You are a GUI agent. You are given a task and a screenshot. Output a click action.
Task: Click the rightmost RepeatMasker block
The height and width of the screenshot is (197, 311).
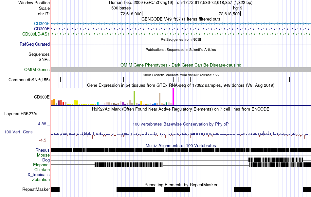click(307, 189)
